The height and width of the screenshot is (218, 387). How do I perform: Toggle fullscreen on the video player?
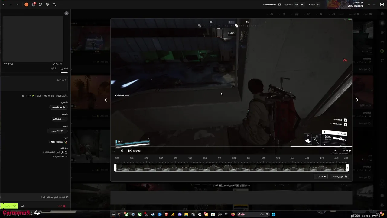tap(114, 150)
